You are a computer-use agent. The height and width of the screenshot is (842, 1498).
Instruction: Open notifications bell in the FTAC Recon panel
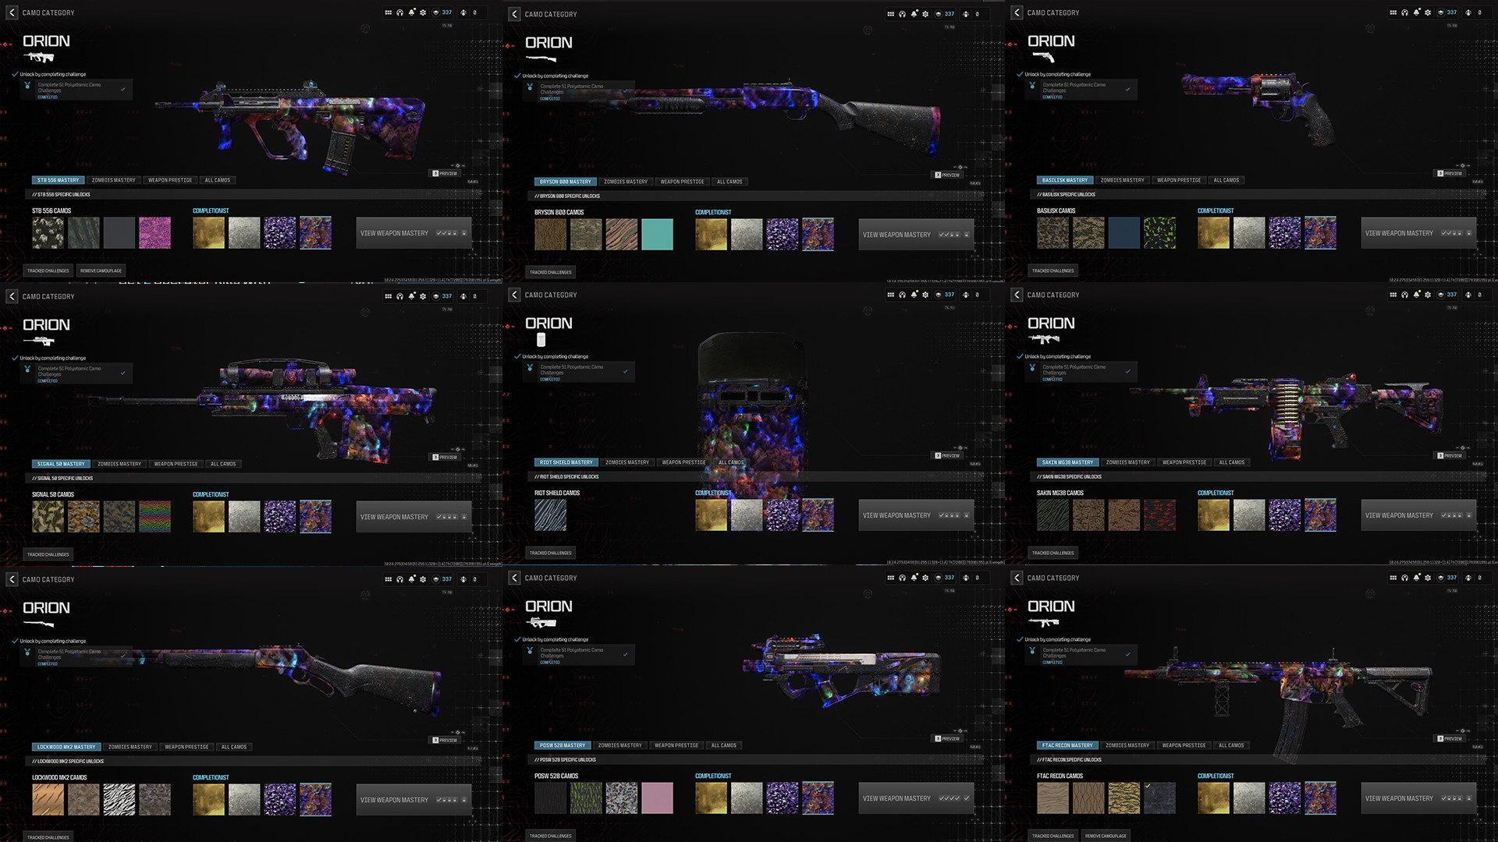point(1417,577)
